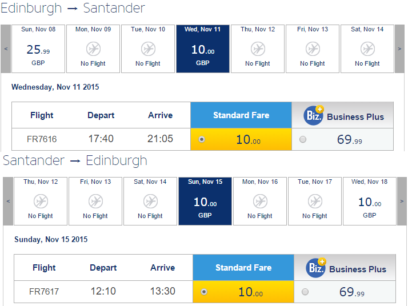
Task: Click the no-flight plane icon for Tue, Nov 17
Action: 315,201
